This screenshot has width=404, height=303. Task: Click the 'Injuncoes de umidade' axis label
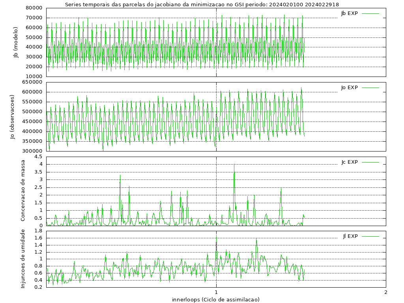pyautogui.click(x=22, y=258)
